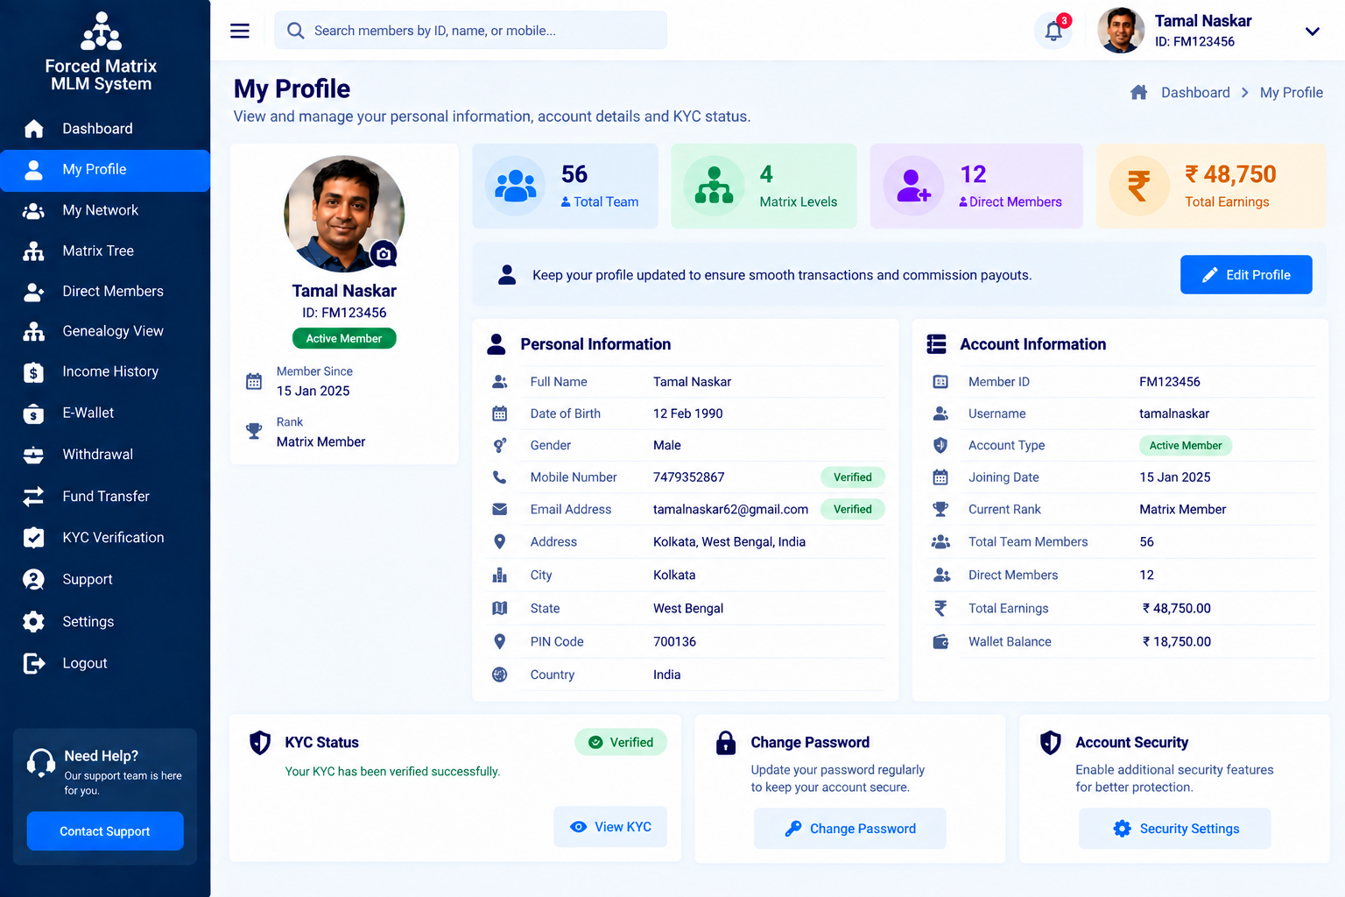Open Matrix Tree in the sidebar
The width and height of the screenshot is (1345, 897).
click(105, 251)
